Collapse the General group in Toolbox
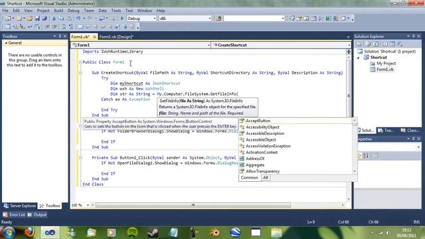 6,42
